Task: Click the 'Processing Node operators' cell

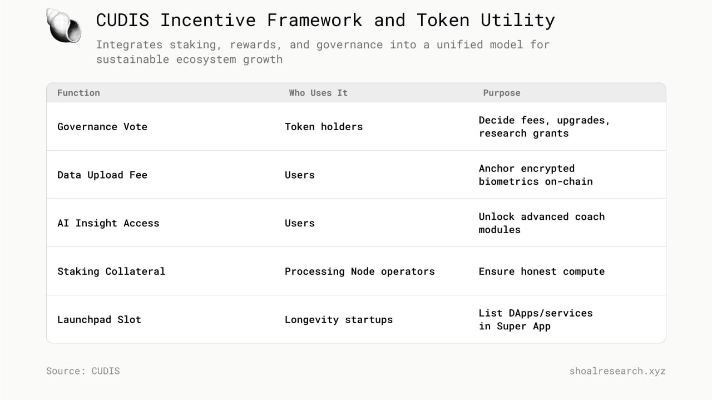Action: point(360,271)
